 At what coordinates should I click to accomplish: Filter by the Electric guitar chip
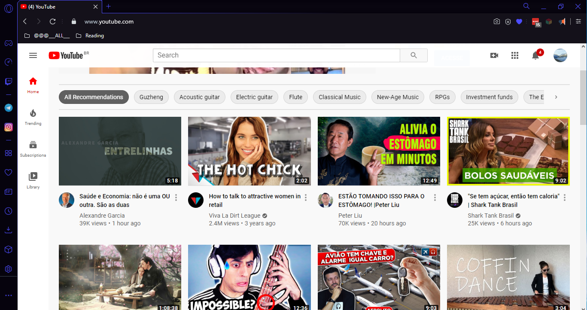point(254,97)
